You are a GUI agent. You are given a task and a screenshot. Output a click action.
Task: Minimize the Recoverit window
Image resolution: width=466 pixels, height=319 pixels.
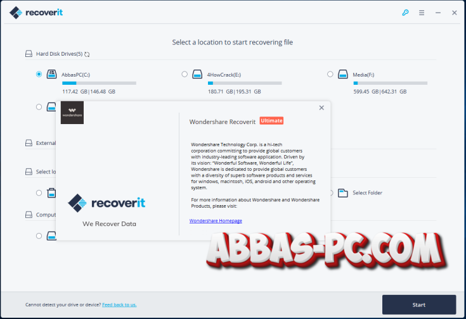(437, 13)
